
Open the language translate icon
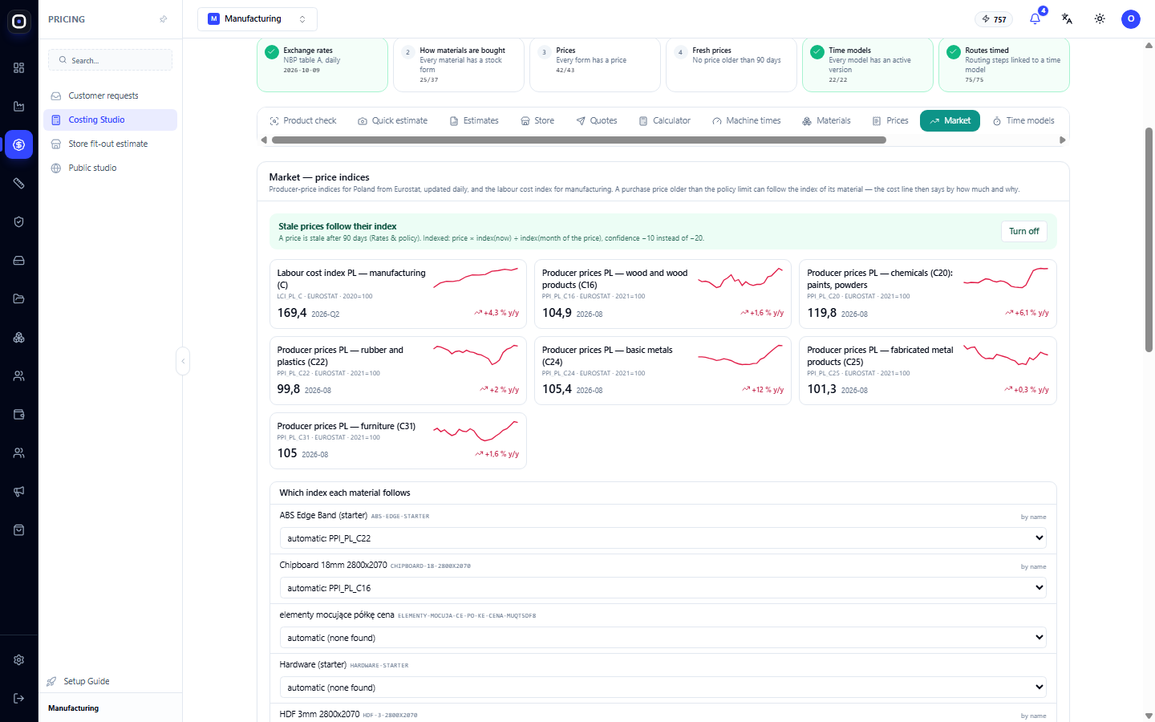pos(1067,19)
